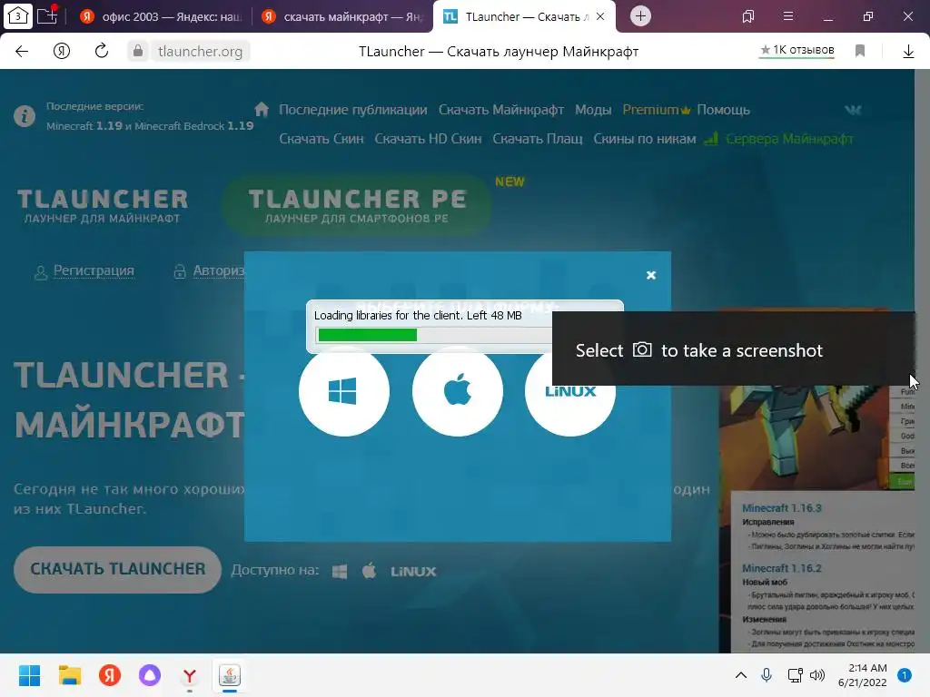Viewport: 930px width, 697px height.
Task: Open the 'Моды' menu item
Action: point(593,110)
